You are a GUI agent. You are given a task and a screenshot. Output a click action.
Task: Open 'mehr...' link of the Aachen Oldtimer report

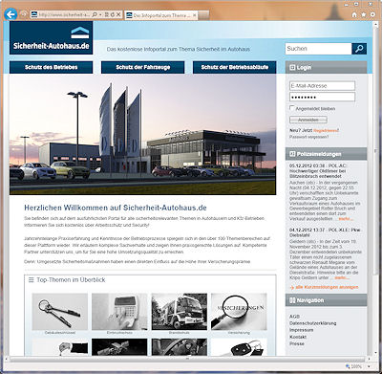coord(346,219)
